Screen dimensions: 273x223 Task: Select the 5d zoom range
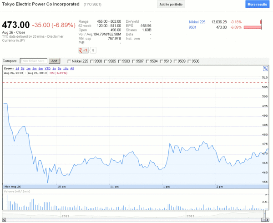tap(23, 68)
